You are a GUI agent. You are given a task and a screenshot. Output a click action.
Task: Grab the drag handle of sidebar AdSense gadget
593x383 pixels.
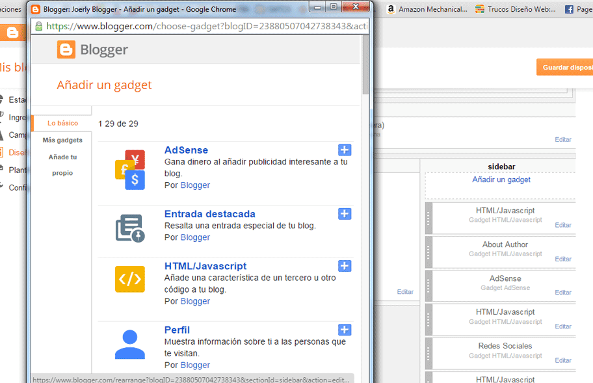428,286
